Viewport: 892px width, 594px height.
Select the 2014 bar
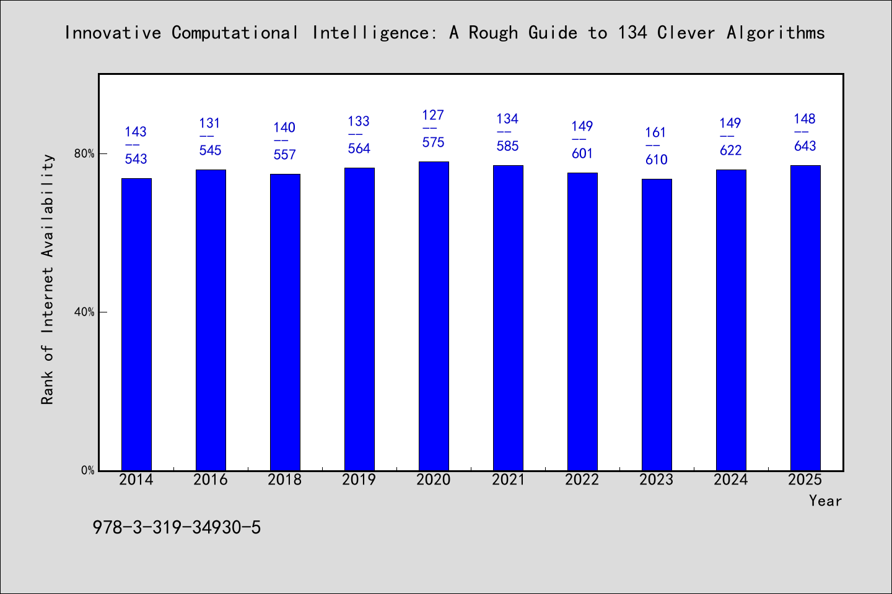coord(136,324)
